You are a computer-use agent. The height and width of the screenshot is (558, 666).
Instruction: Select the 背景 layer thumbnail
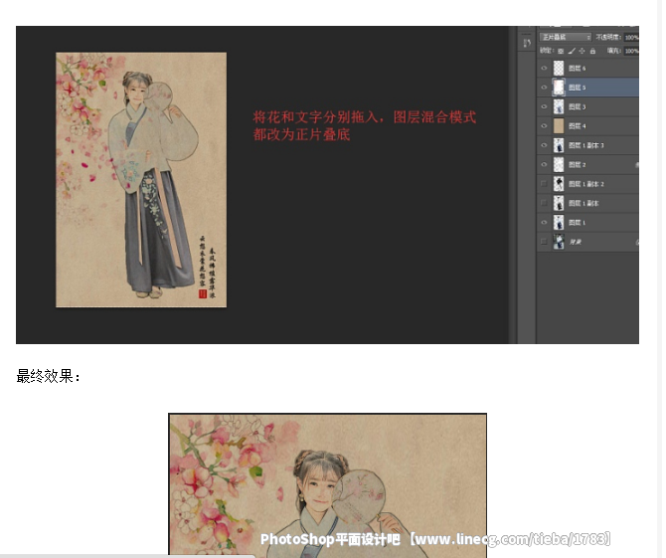click(559, 242)
